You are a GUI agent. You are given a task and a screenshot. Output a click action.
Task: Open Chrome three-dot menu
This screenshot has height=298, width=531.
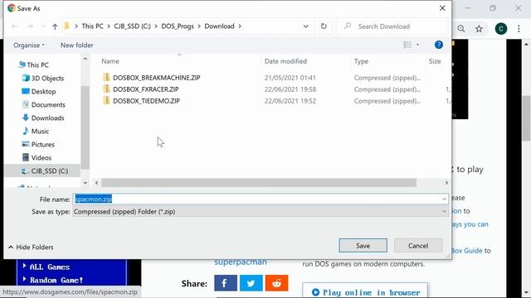pos(519,29)
